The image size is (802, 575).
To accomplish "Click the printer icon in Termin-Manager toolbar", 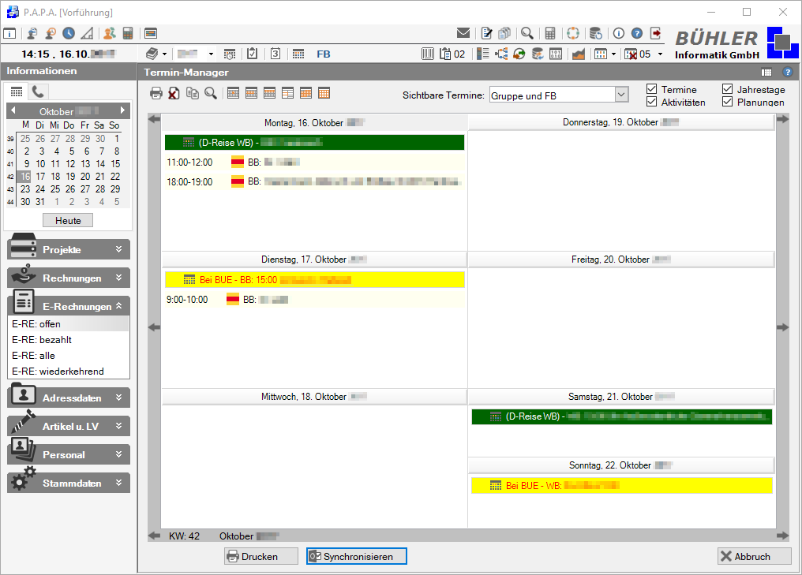I will pyautogui.click(x=156, y=93).
